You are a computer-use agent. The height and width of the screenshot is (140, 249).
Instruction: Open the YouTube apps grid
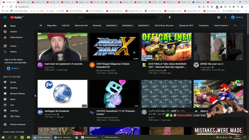pyautogui.click(x=219, y=17)
